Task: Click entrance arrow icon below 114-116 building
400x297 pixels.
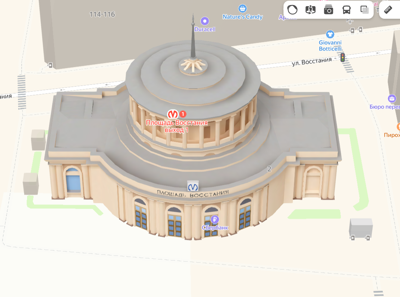Action: coord(50,65)
